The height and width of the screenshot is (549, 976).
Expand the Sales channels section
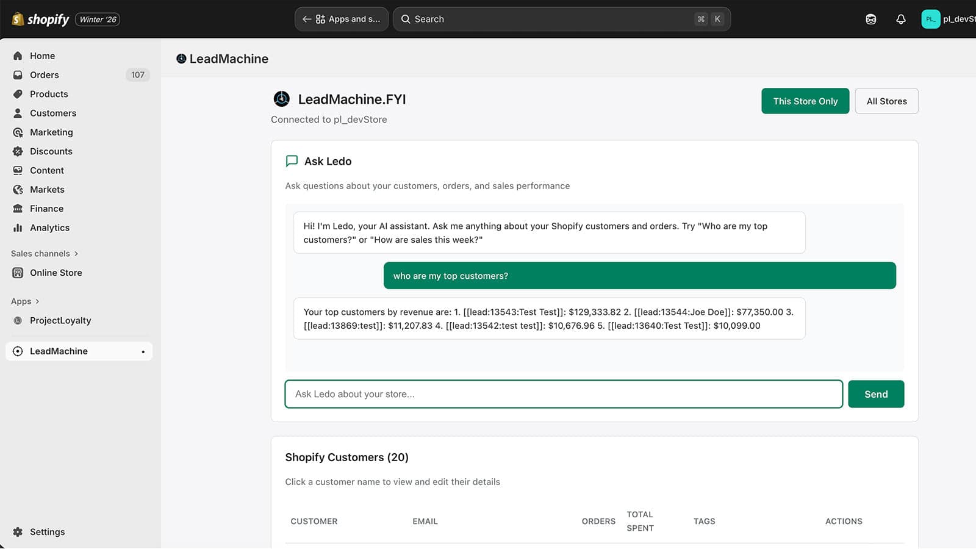(45, 254)
